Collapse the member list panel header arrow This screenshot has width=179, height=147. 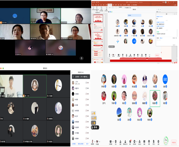73,77
